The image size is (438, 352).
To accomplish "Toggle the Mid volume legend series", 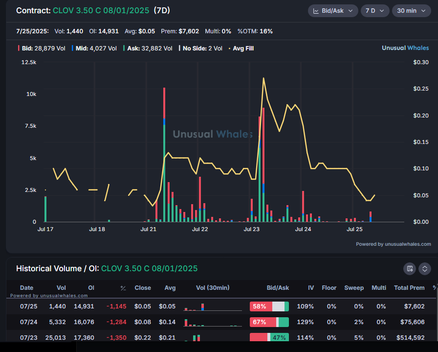I will tap(94, 48).
